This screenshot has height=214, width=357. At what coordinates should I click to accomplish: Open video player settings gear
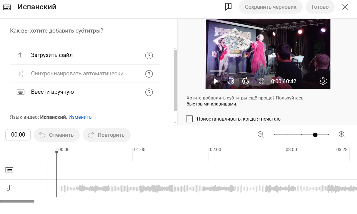(323, 81)
